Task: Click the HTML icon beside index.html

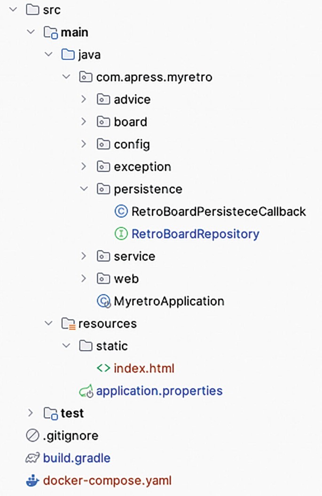Action: [x=104, y=368]
